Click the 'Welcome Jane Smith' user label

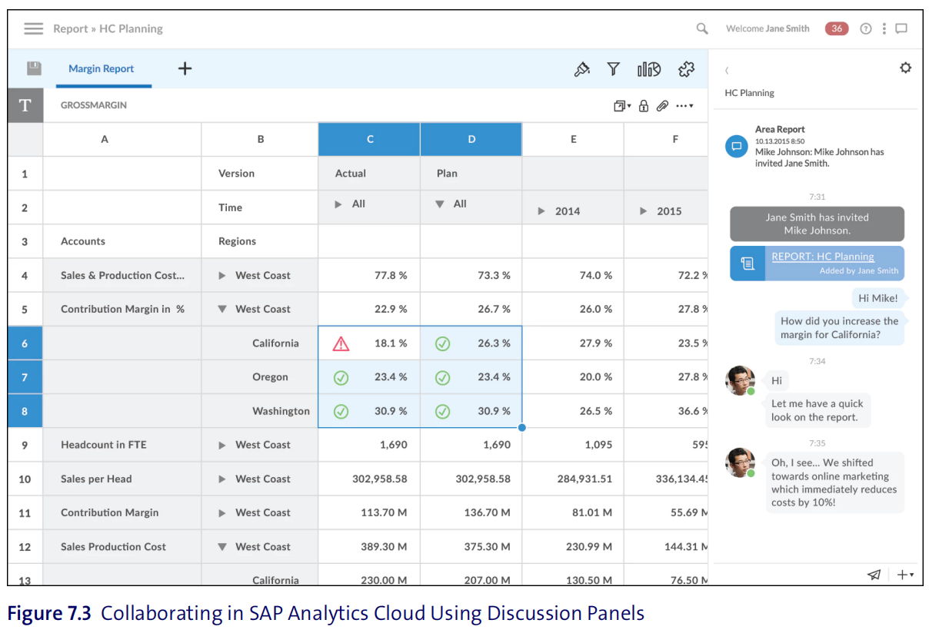click(x=768, y=28)
